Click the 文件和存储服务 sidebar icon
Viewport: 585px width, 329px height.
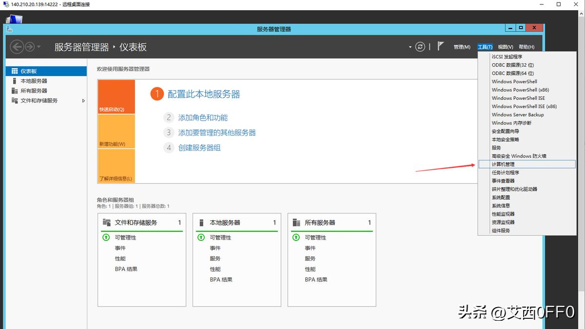[x=15, y=101]
